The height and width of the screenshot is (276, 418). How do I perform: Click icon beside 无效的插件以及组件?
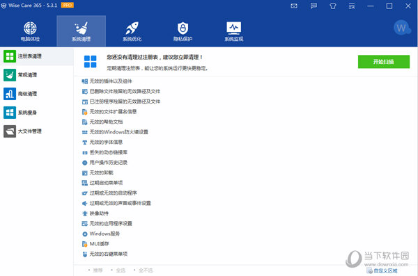[x=85, y=81]
